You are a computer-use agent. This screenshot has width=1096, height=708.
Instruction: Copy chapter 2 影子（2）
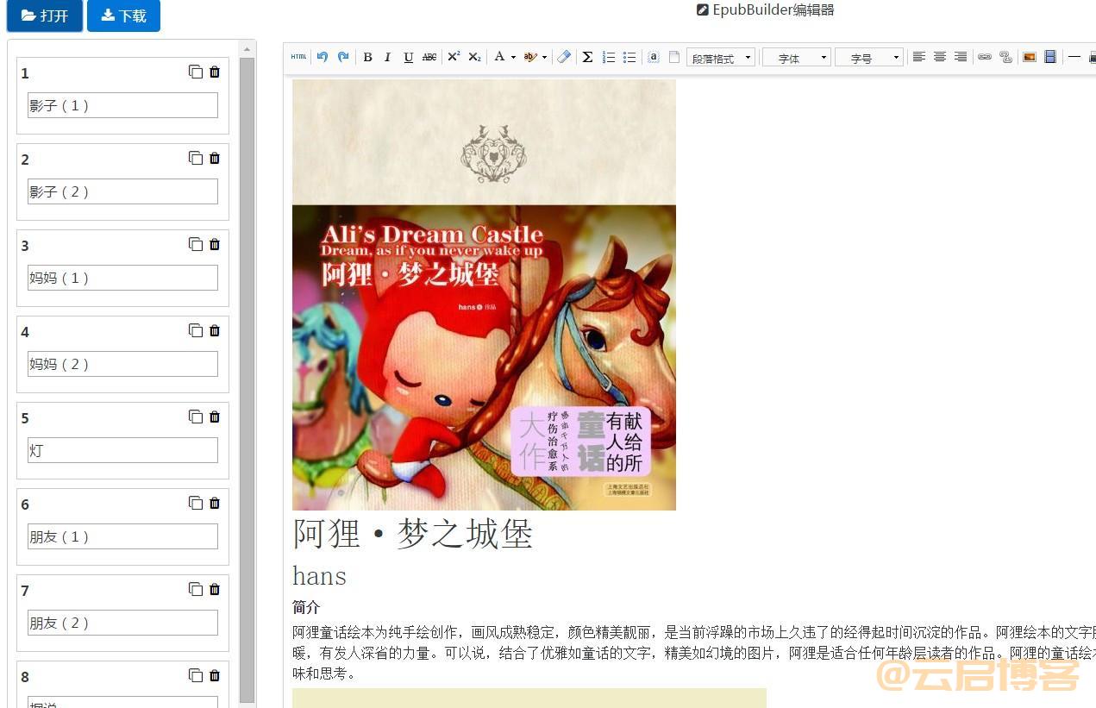click(196, 159)
